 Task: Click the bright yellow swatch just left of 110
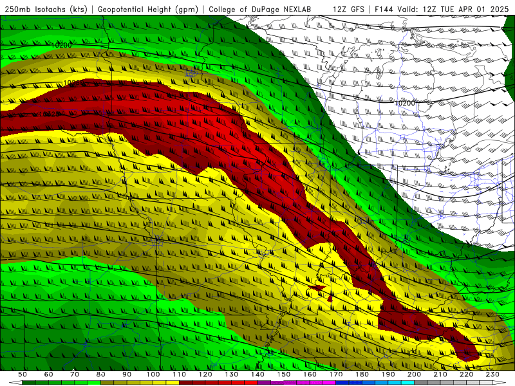coord(173,383)
